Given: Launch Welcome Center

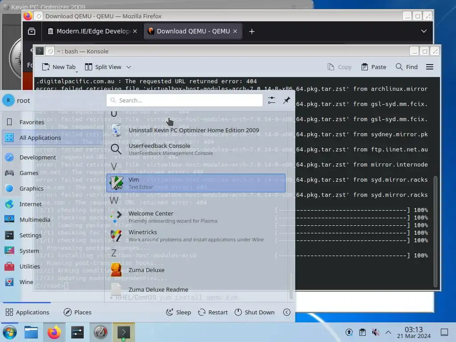Looking at the screenshot, I should (x=196, y=217).
